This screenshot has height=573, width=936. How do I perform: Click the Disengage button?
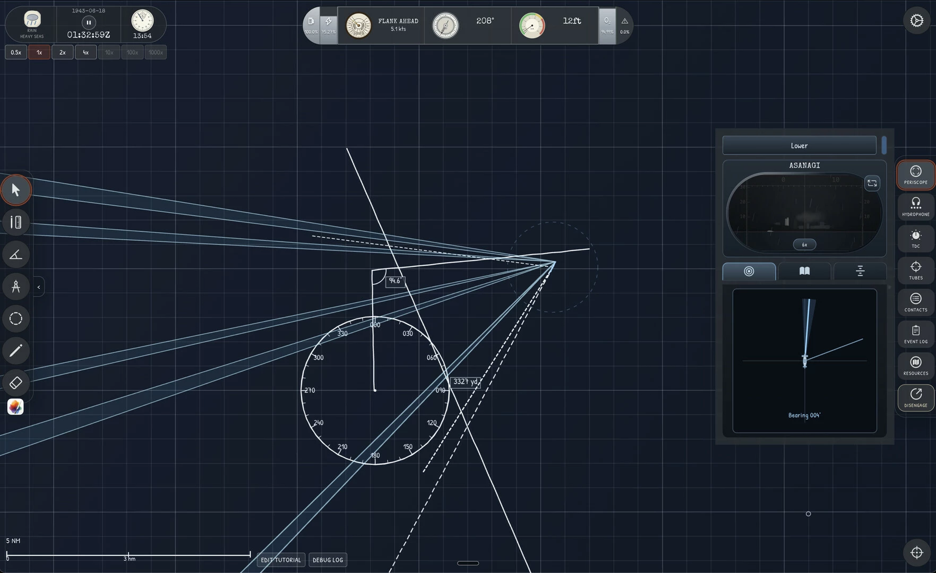point(916,398)
